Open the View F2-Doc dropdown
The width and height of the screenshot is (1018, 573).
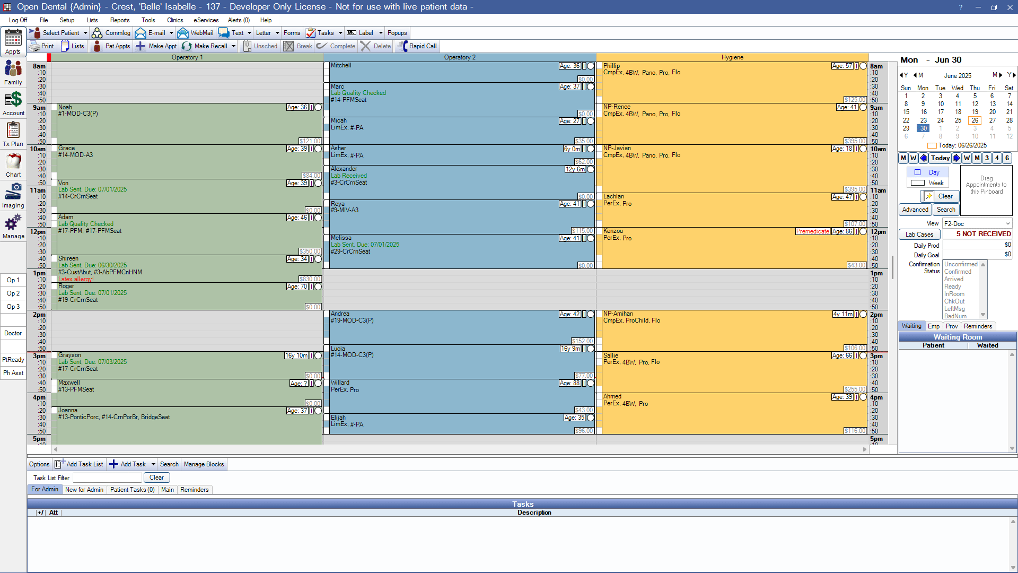[x=977, y=224]
